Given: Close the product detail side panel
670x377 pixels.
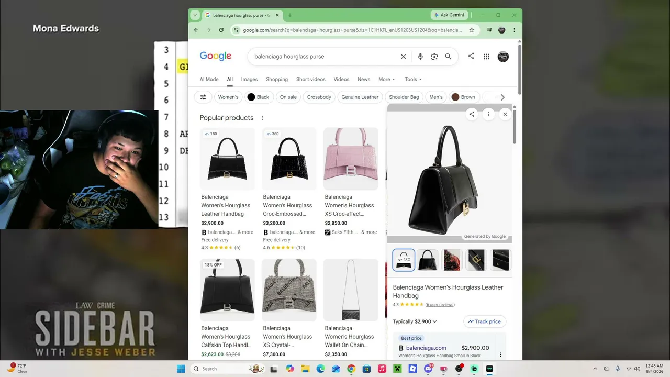Looking at the screenshot, I should [x=505, y=114].
